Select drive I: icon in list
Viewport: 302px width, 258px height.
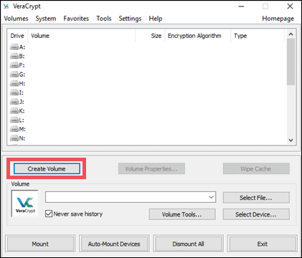14,92
